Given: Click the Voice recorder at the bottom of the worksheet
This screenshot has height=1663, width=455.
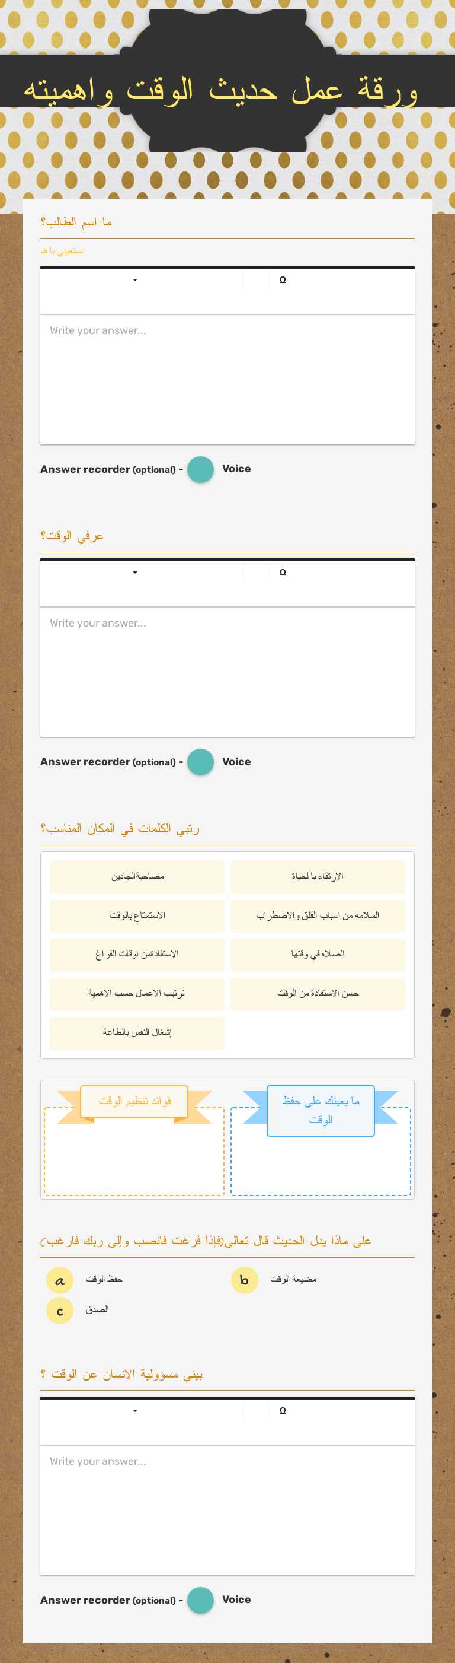Looking at the screenshot, I should click(200, 1600).
